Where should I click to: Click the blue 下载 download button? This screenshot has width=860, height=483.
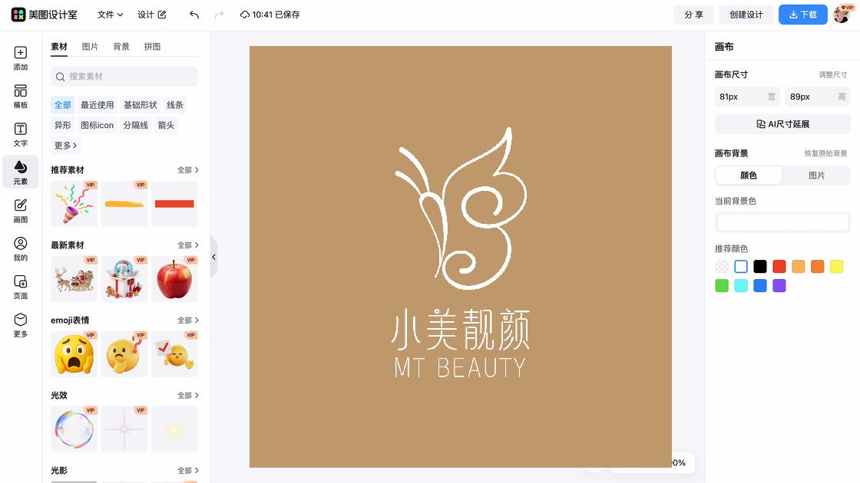pos(803,15)
